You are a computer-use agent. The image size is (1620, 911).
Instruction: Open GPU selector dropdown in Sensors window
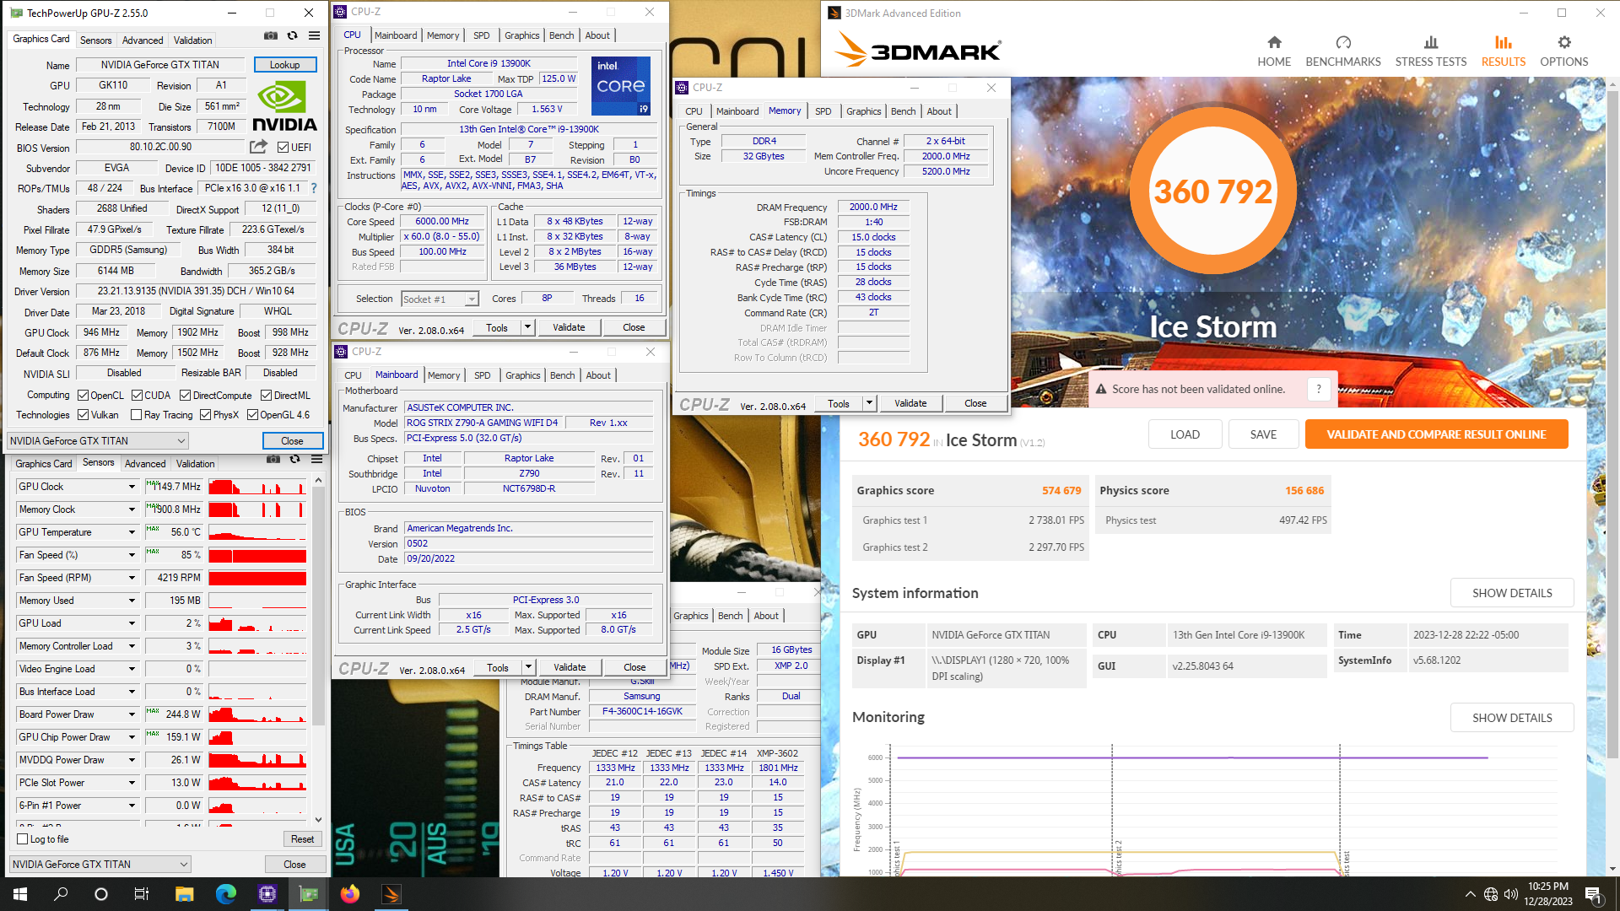[100, 864]
